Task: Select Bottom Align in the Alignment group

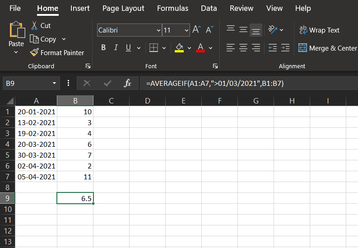Action: (256, 30)
